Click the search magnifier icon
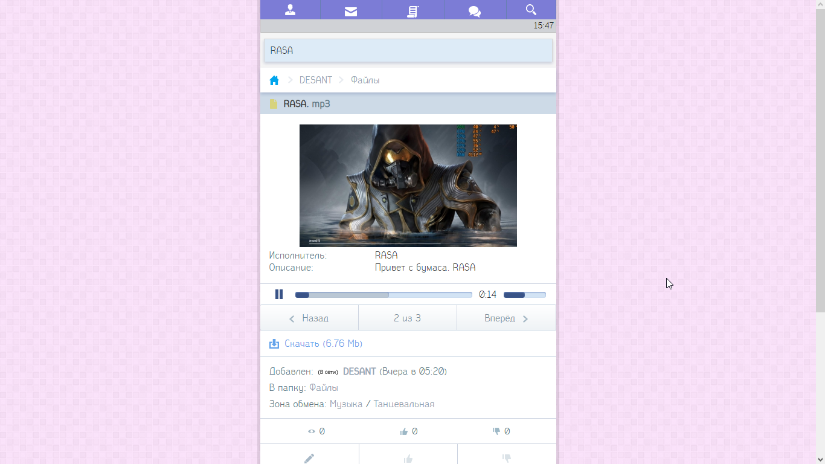 531,10
